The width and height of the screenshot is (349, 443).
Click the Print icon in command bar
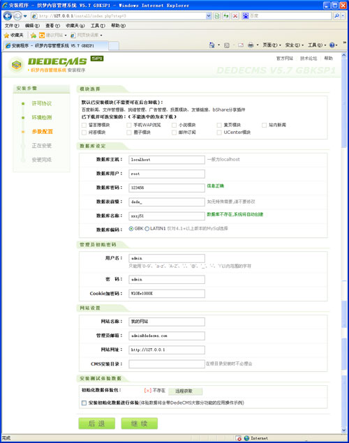point(251,45)
